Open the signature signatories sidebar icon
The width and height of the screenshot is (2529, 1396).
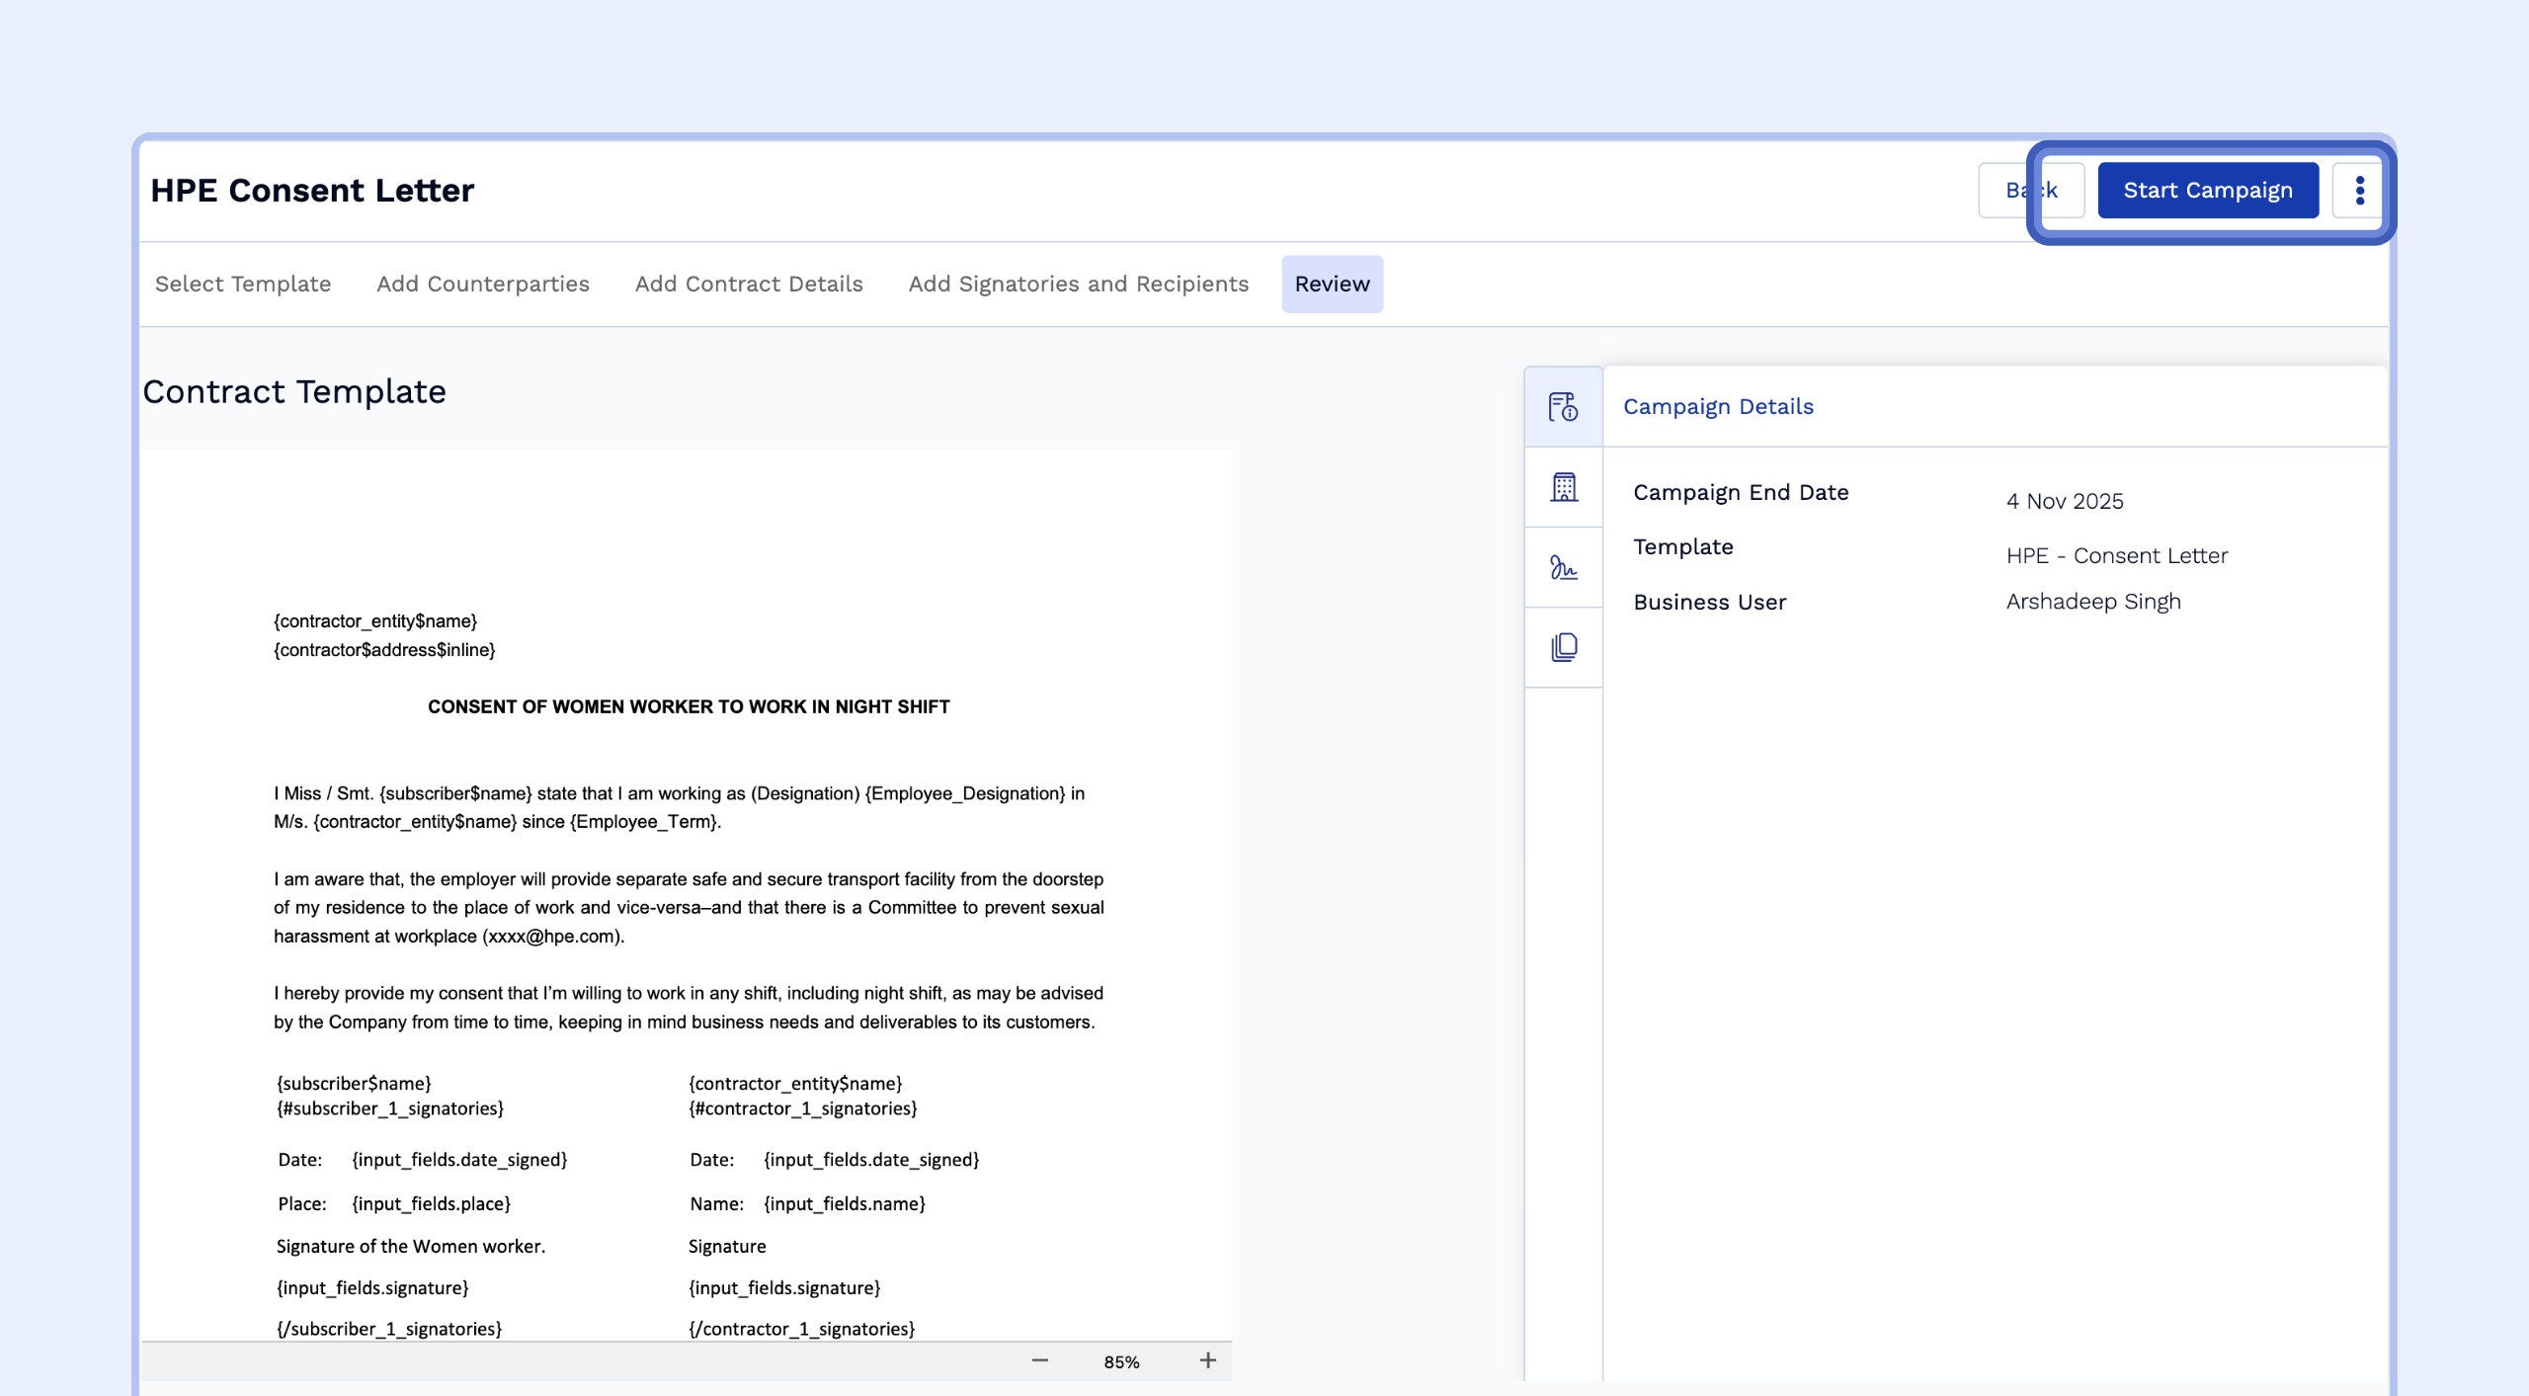click(x=1563, y=567)
